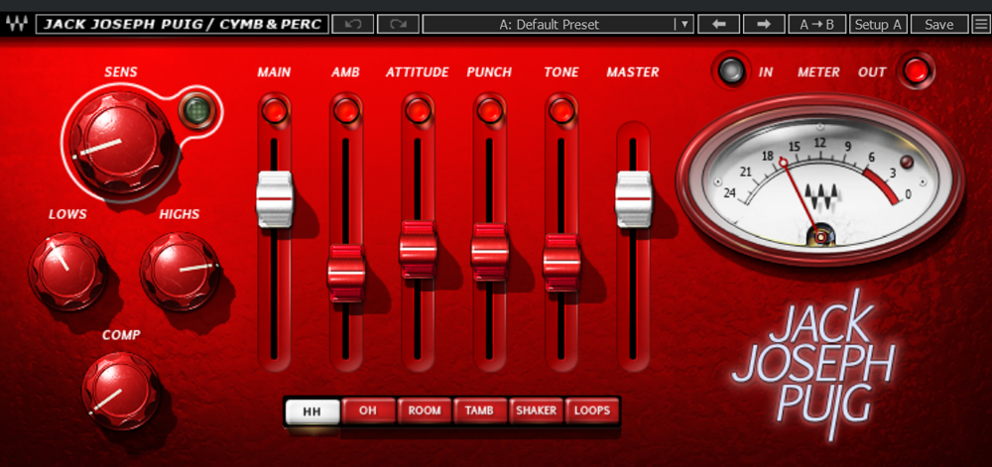Image resolution: width=992 pixels, height=467 pixels.
Task: Click the Jack Joseph Puig signature logo
Action: (x=813, y=363)
